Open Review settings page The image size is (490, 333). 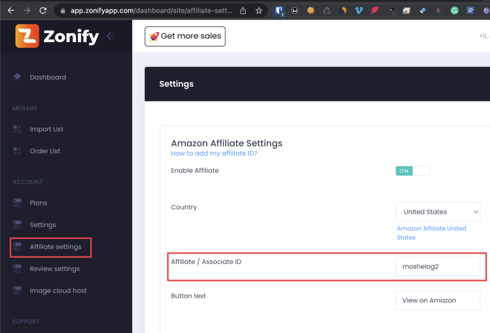tap(55, 269)
